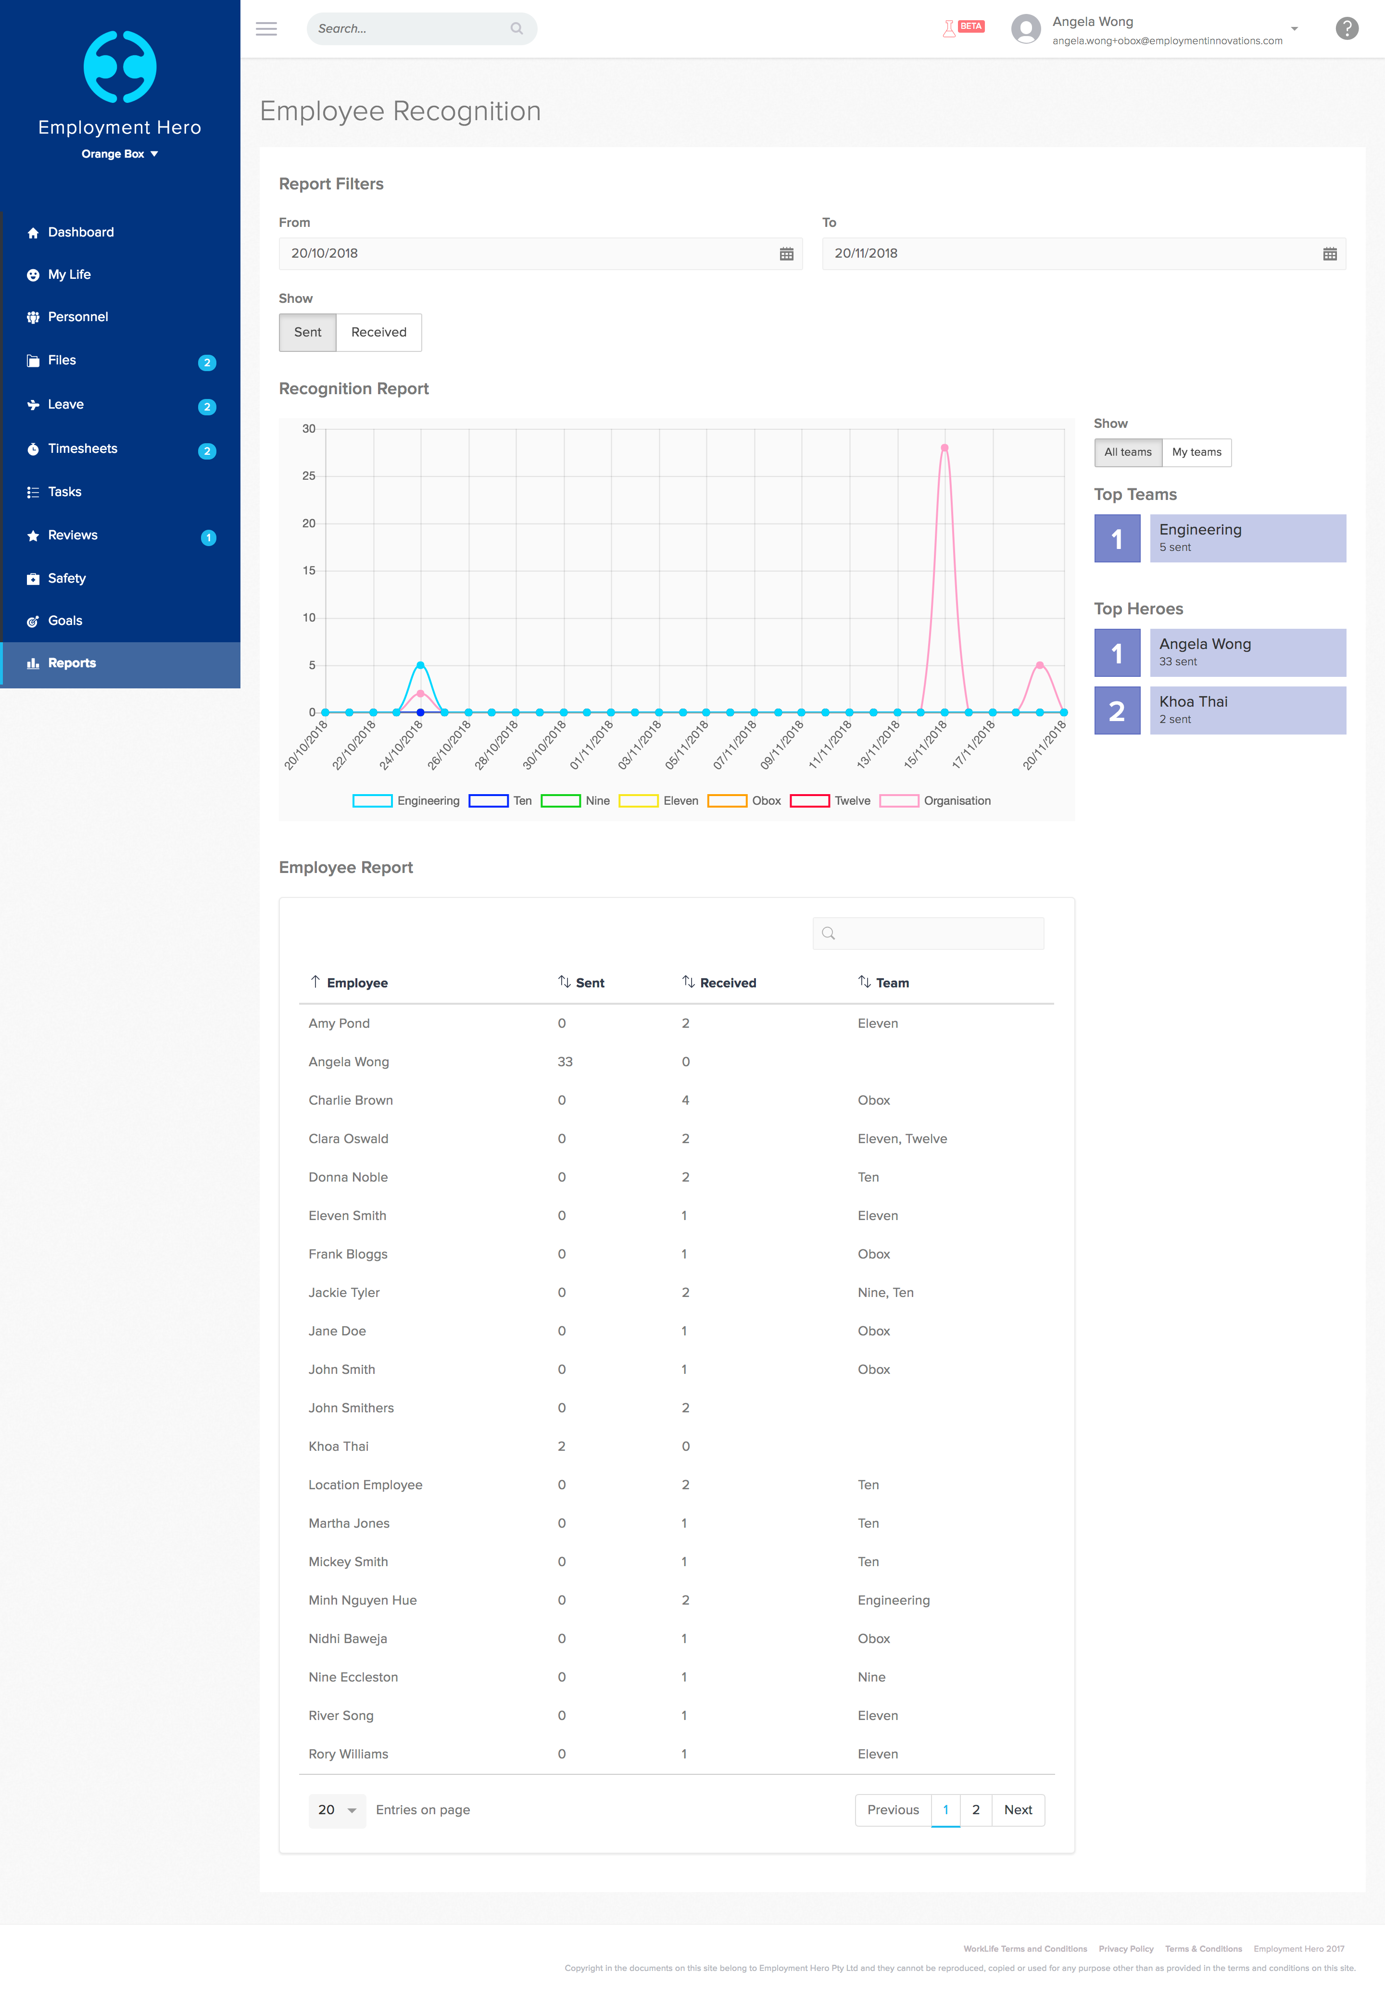
Task: Select the Sent show toggle
Action: (307, 332)
